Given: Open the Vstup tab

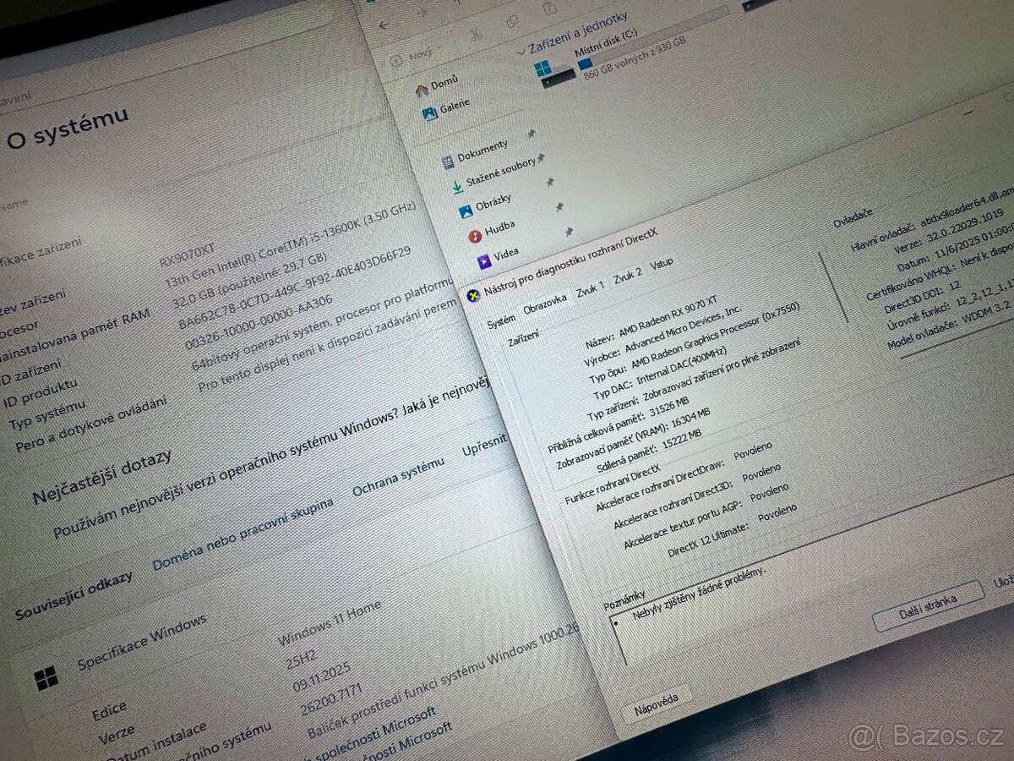Looking at the screenshot, I should (x=662, y=264).
